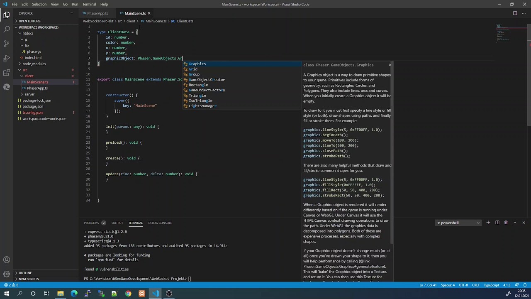The width and height of the screenshot is (531, 299).
Task: Open the Help menu
Action: [104, 4]
